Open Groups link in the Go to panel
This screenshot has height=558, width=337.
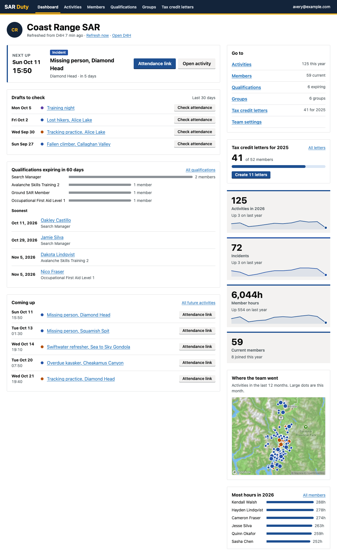pyautogui.click(x=240, y=99)
